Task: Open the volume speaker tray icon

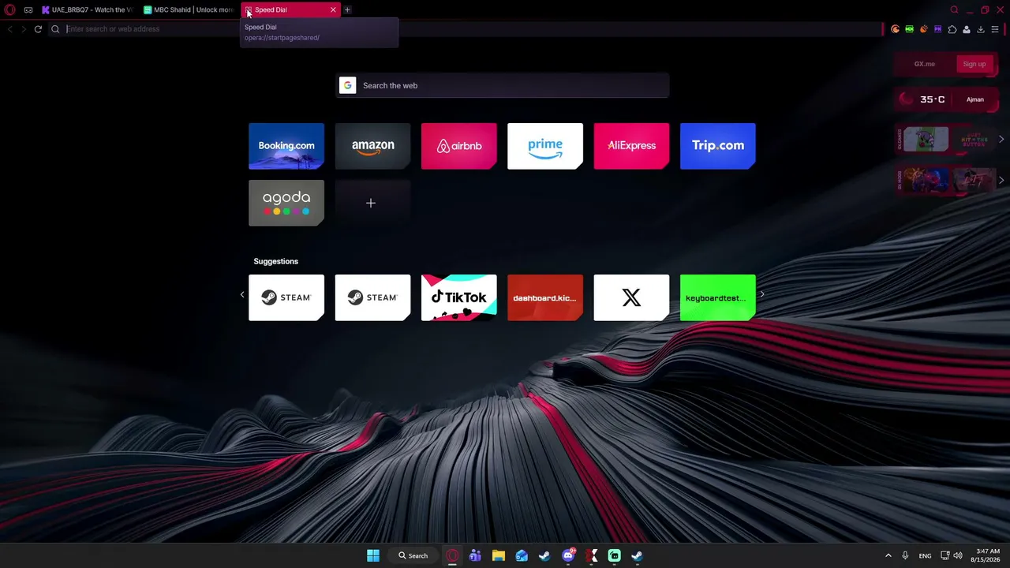Action: tap(958, 555)
